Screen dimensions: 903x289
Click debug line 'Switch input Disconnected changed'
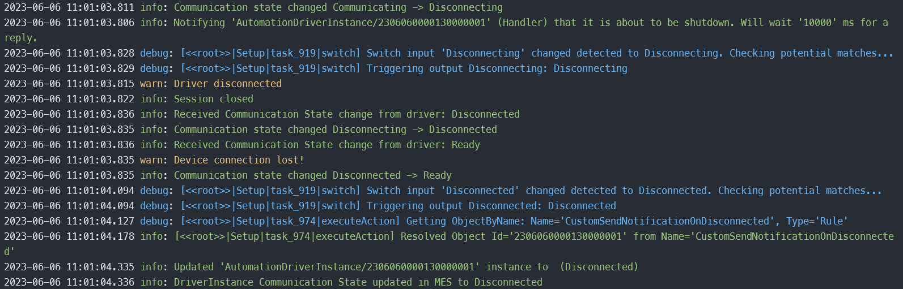click(443, 191)
